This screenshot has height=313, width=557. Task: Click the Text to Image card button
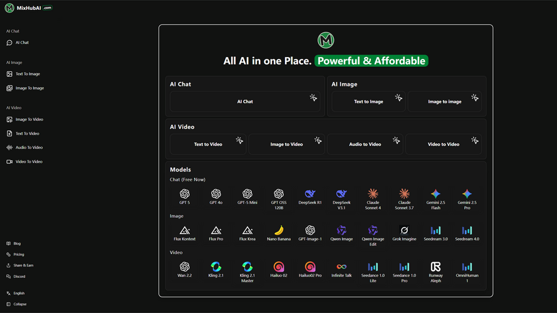coord(368,101)
